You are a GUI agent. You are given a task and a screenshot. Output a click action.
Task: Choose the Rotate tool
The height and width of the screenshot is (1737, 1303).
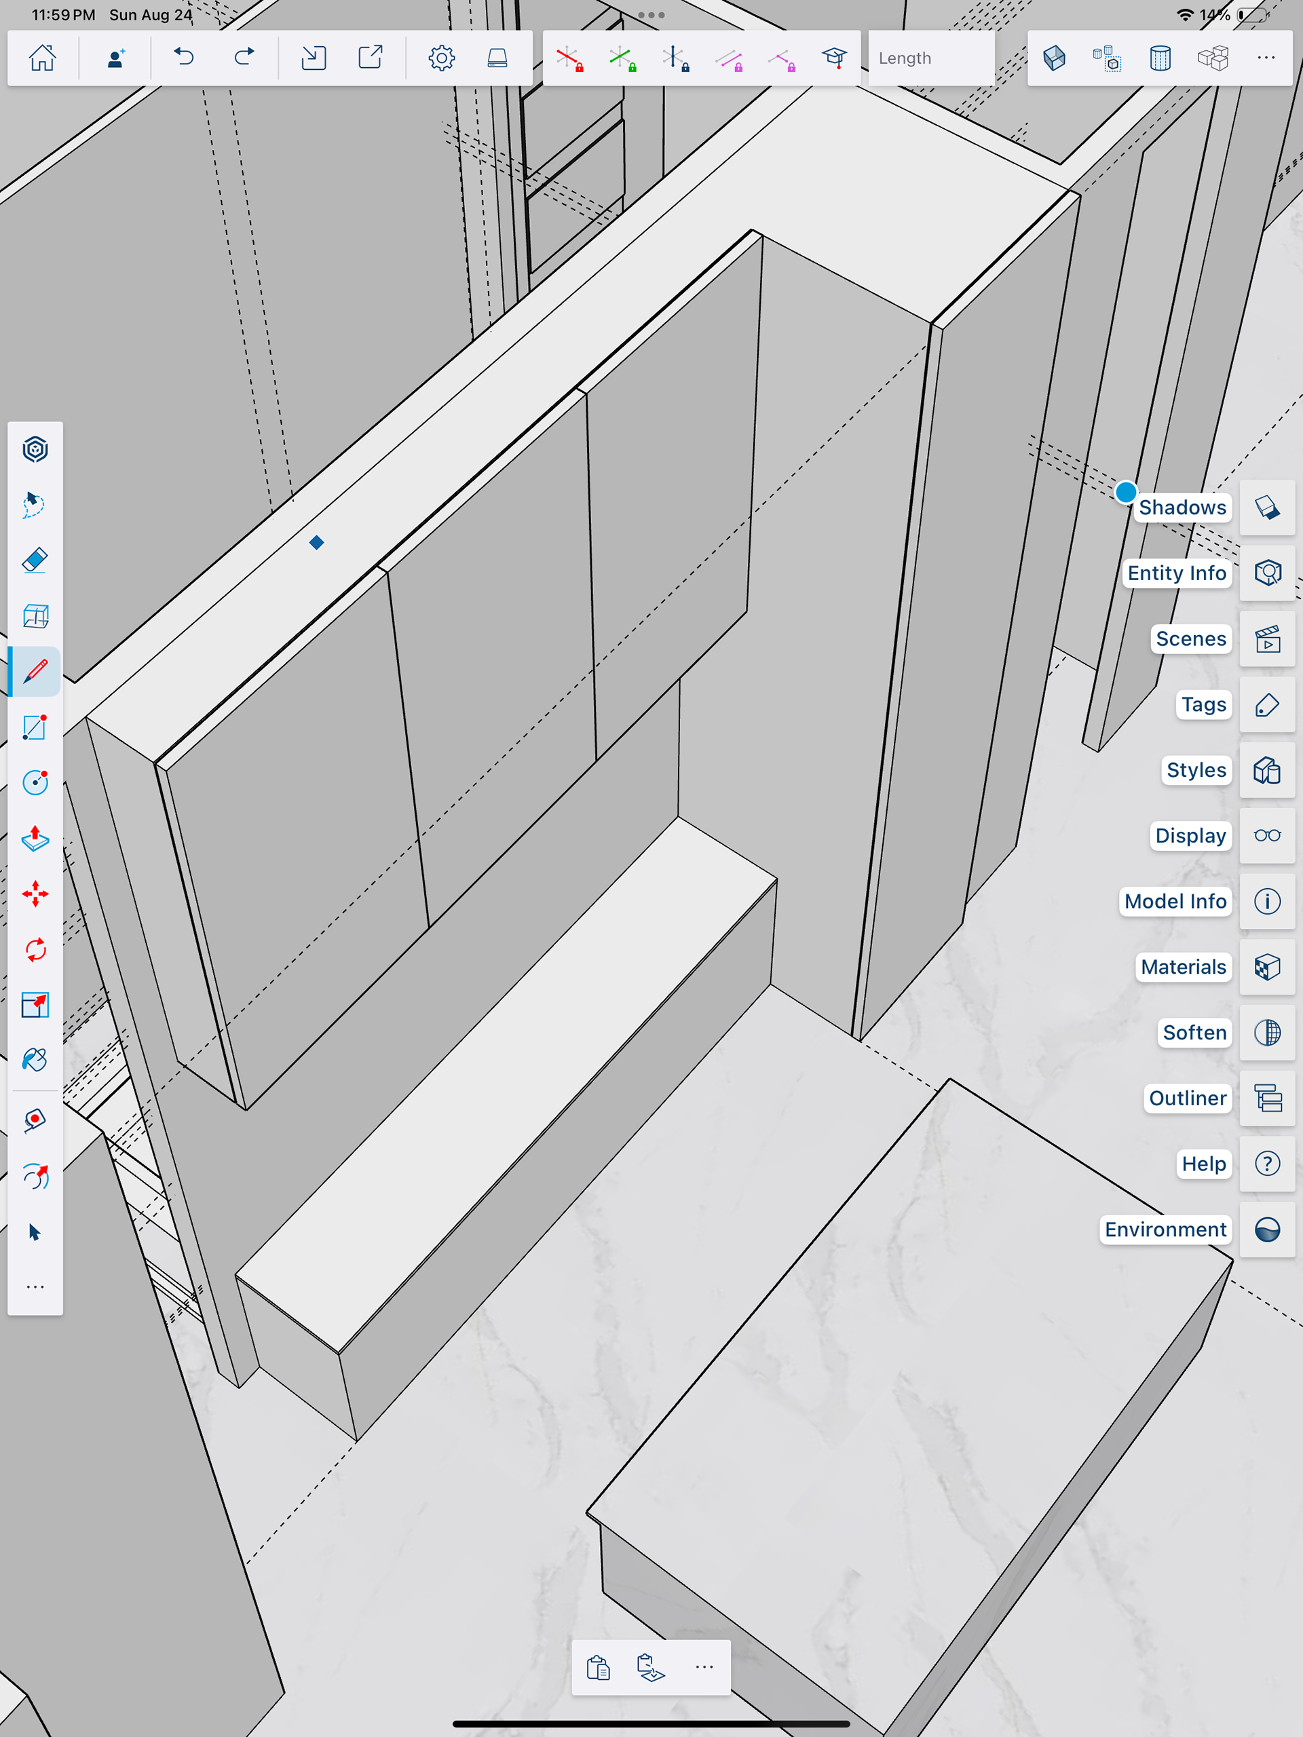[35, 949]
